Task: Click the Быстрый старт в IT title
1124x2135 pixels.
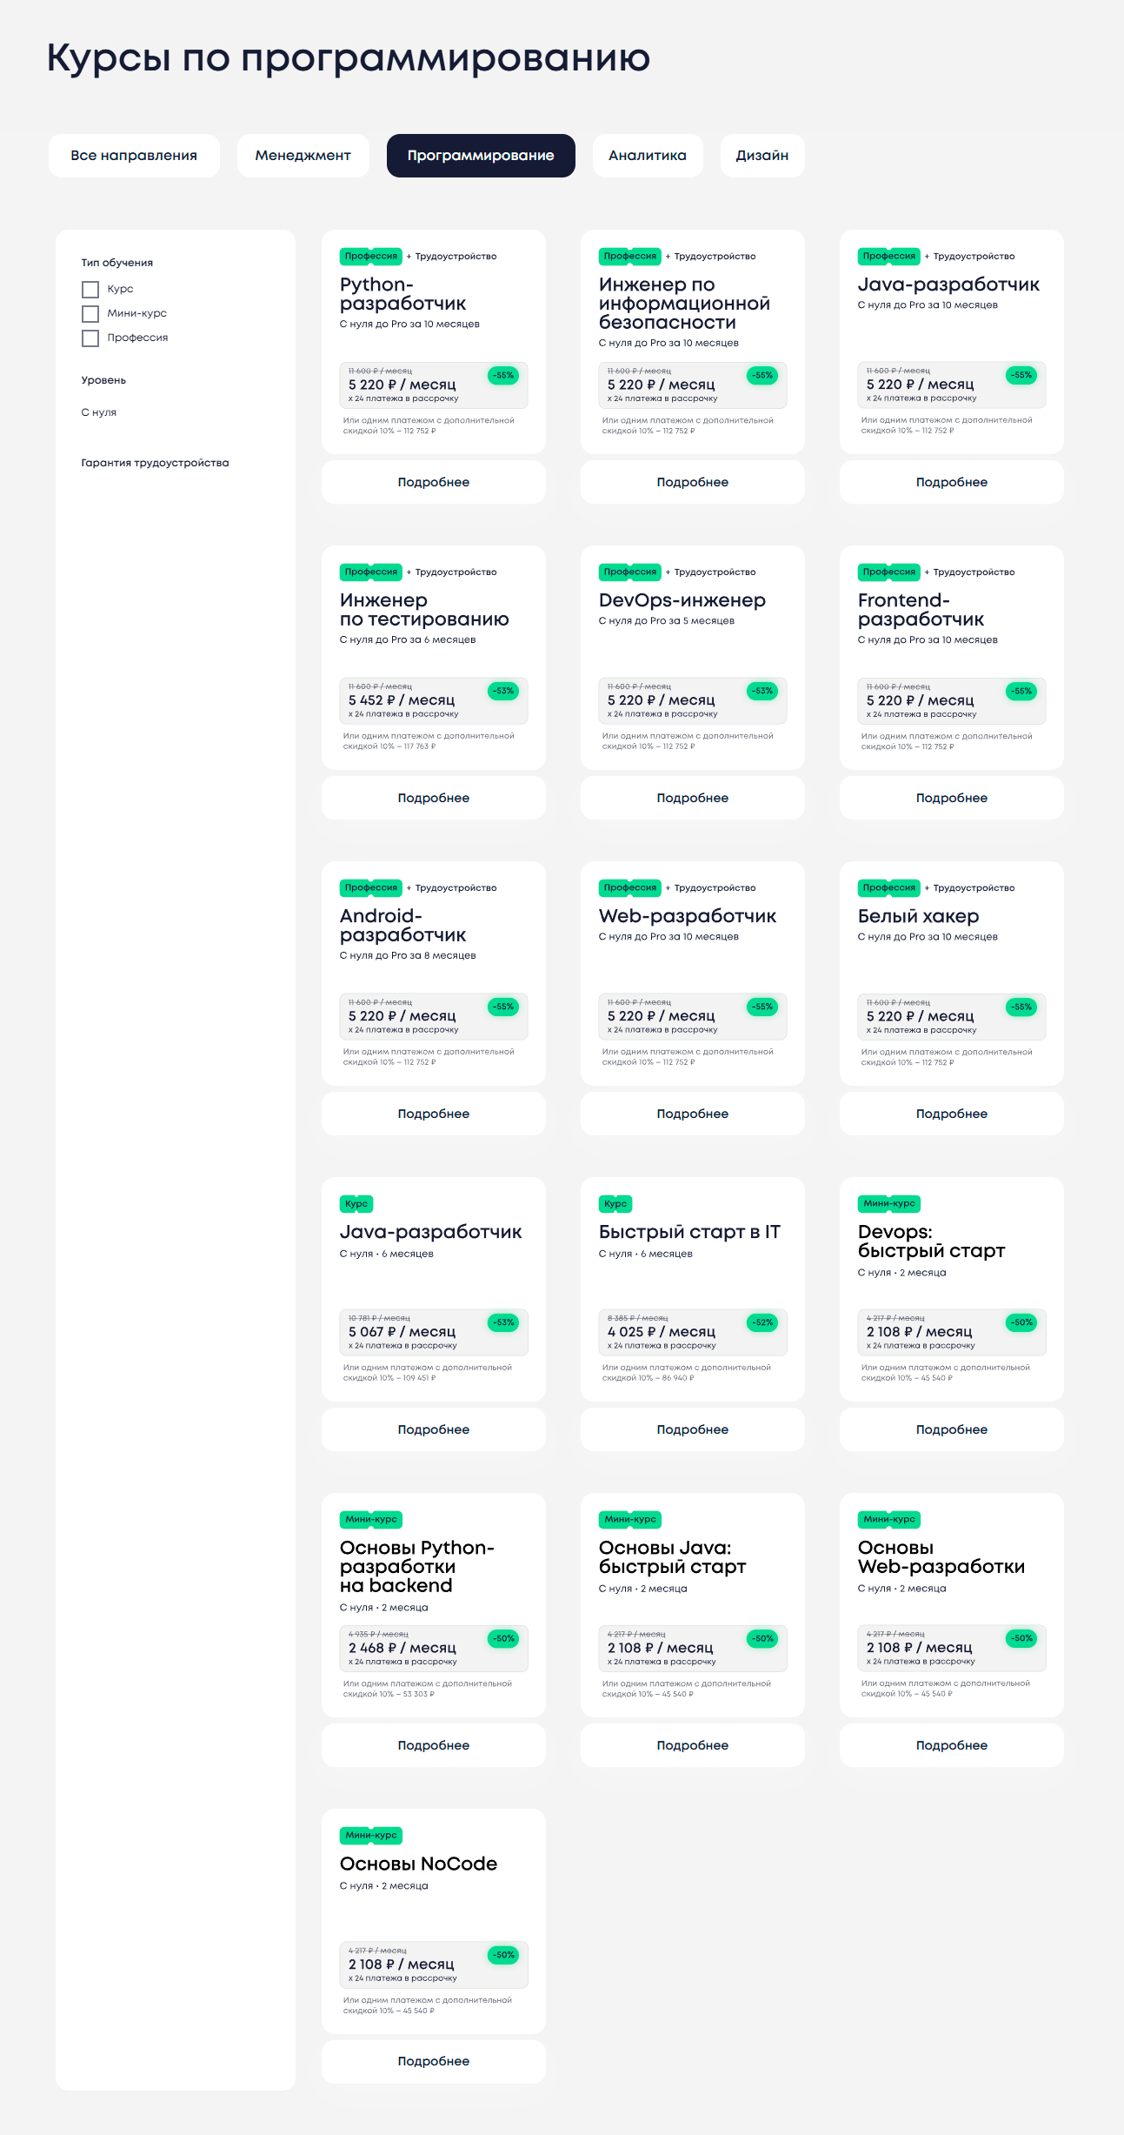Action: [x=688, y=1232]
